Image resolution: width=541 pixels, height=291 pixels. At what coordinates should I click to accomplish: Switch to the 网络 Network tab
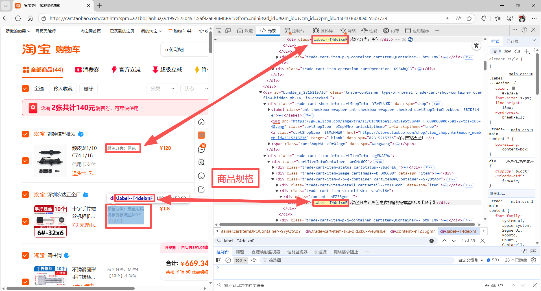pyautogui.click(x=348, y=31)
